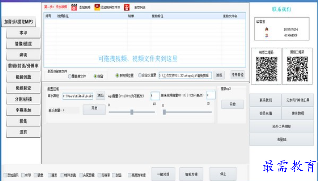Click the 联系我们 button in right panel
This screenshot has height=181, width=320.
(265, 100)
